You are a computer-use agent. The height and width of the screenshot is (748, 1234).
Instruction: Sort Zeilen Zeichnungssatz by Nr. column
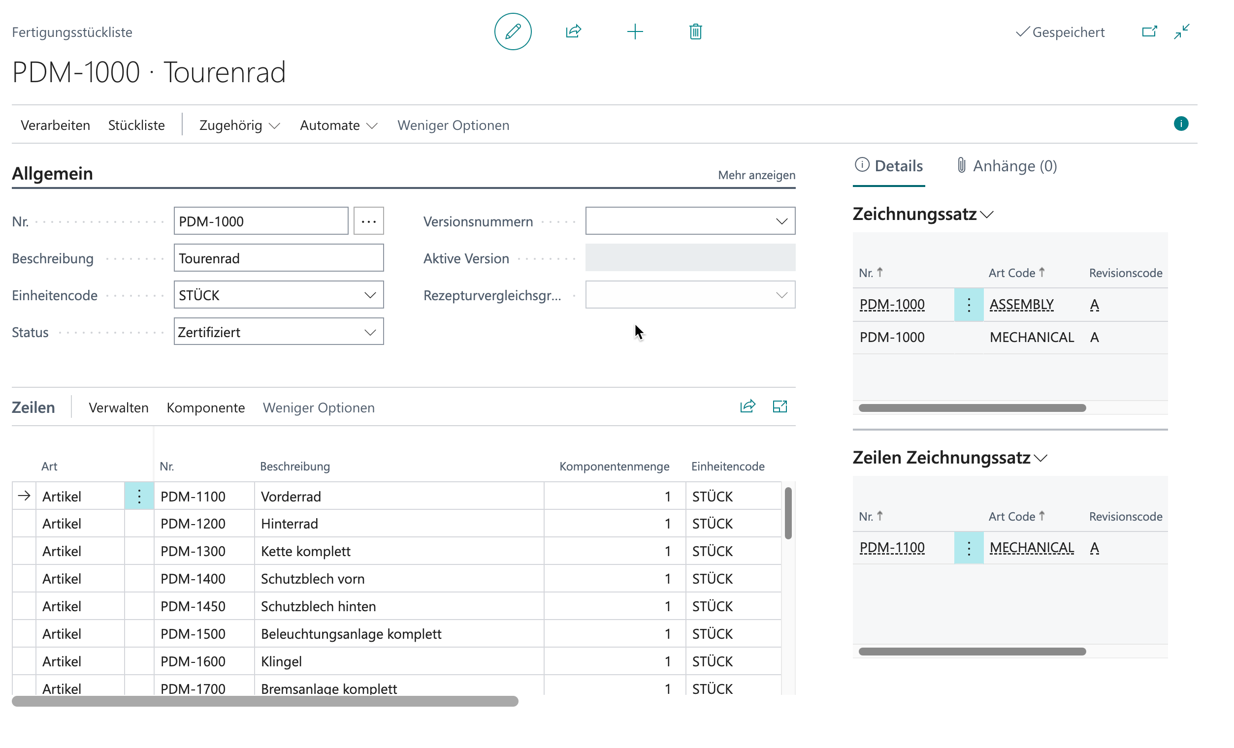(x=871, y=516)
